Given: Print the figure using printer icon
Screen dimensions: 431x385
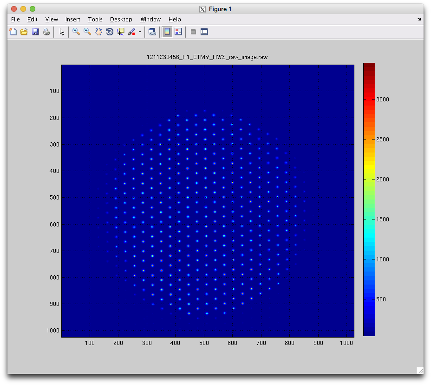Looking at the screenshot, I should 46,32.
